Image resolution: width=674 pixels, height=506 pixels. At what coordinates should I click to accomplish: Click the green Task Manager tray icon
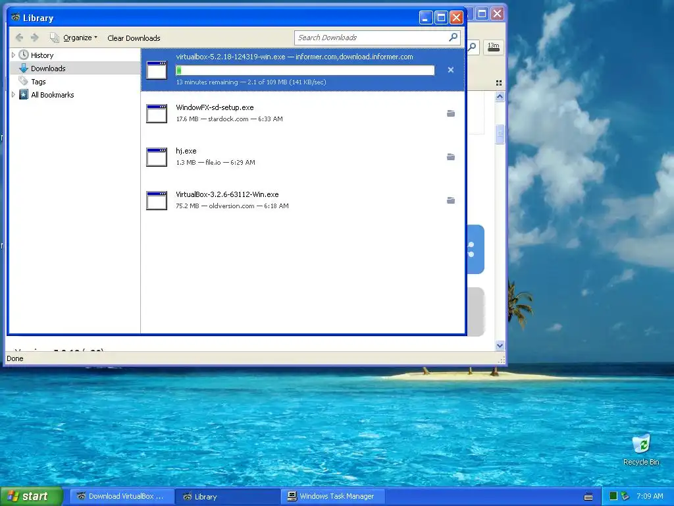point(613,496)
